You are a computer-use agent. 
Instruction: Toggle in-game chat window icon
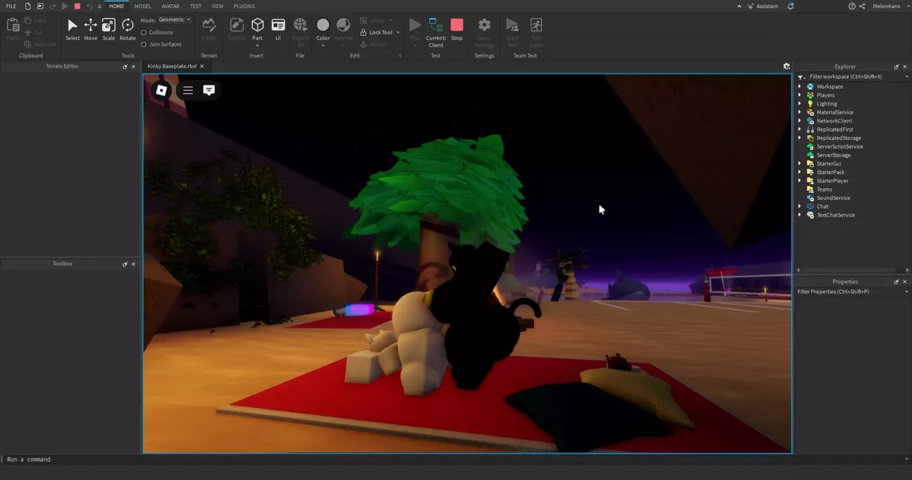click(209, 90)
